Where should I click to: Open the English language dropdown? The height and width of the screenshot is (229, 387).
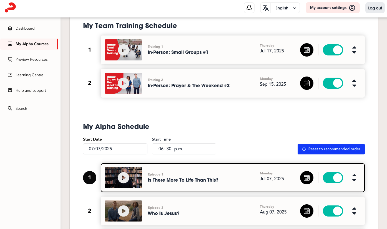(294, 8)
